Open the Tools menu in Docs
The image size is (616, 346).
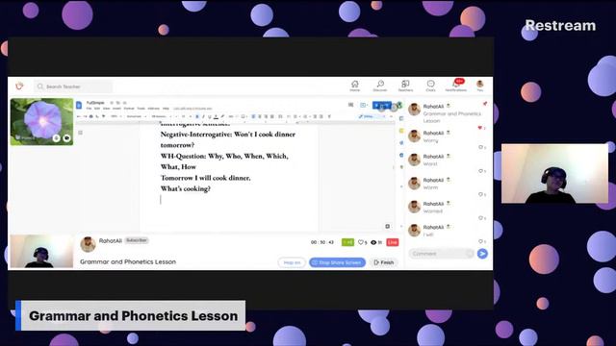(141, 109)
